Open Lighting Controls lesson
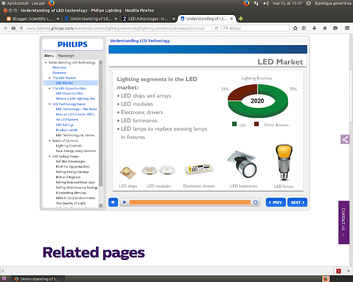353x282 pixels. coord(68,146)
